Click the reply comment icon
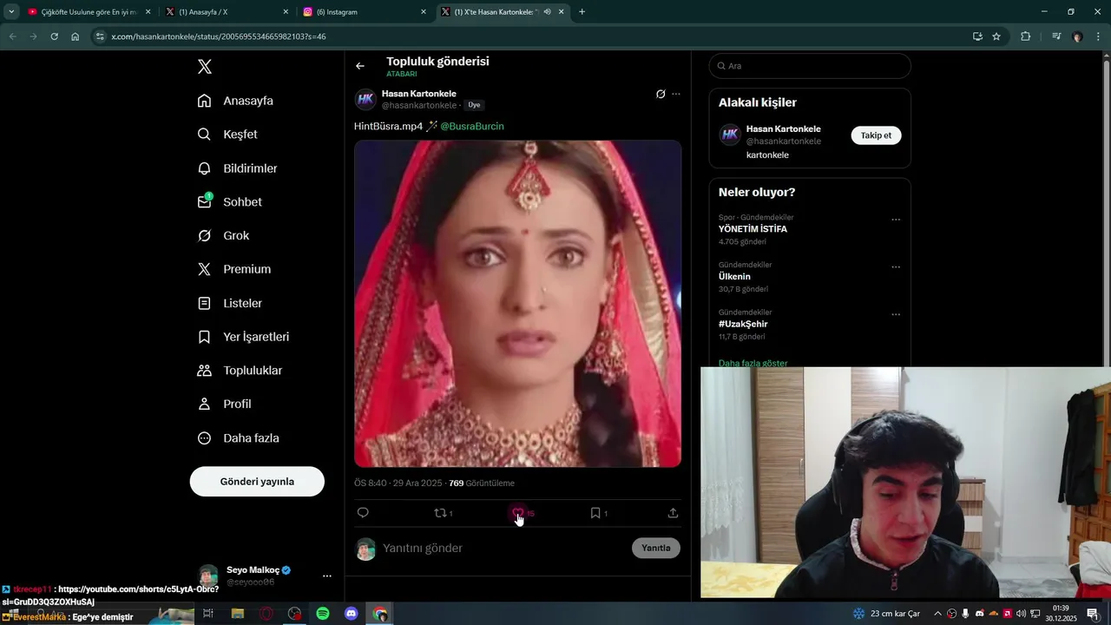 tap(363, 513)
